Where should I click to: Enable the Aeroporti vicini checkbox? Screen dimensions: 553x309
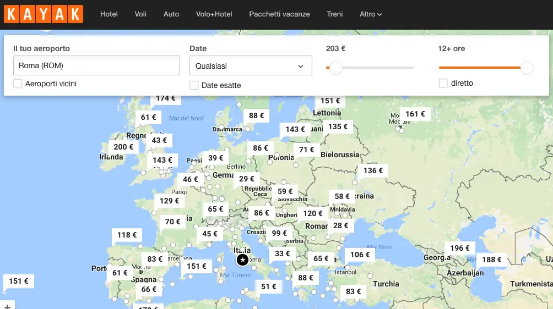click(x=18, y=84)
